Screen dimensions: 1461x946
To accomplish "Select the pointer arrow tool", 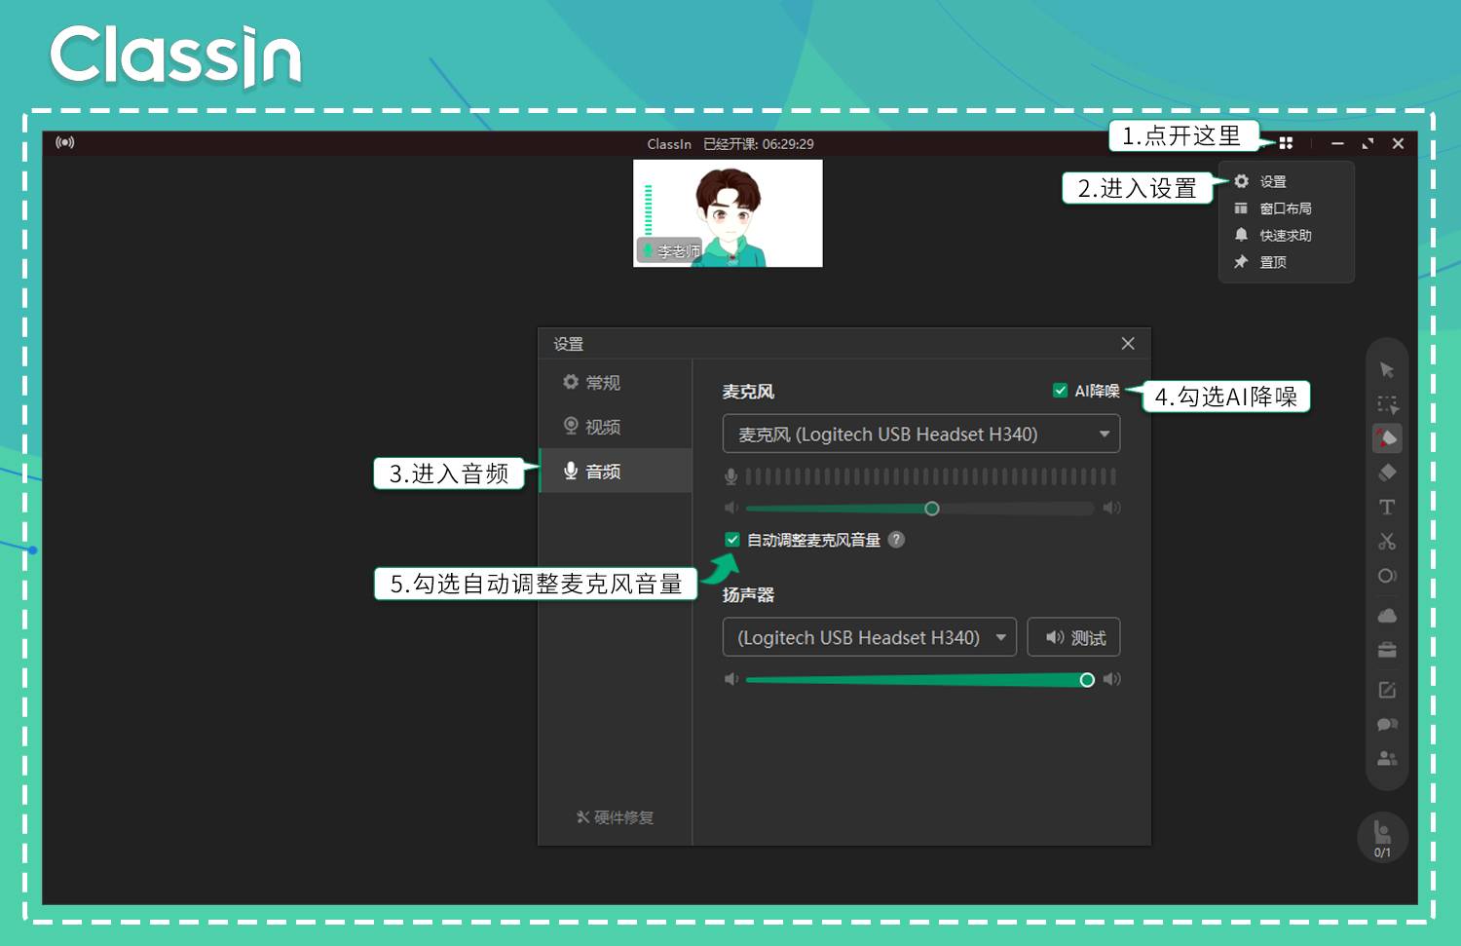I will pos(1387,370).
